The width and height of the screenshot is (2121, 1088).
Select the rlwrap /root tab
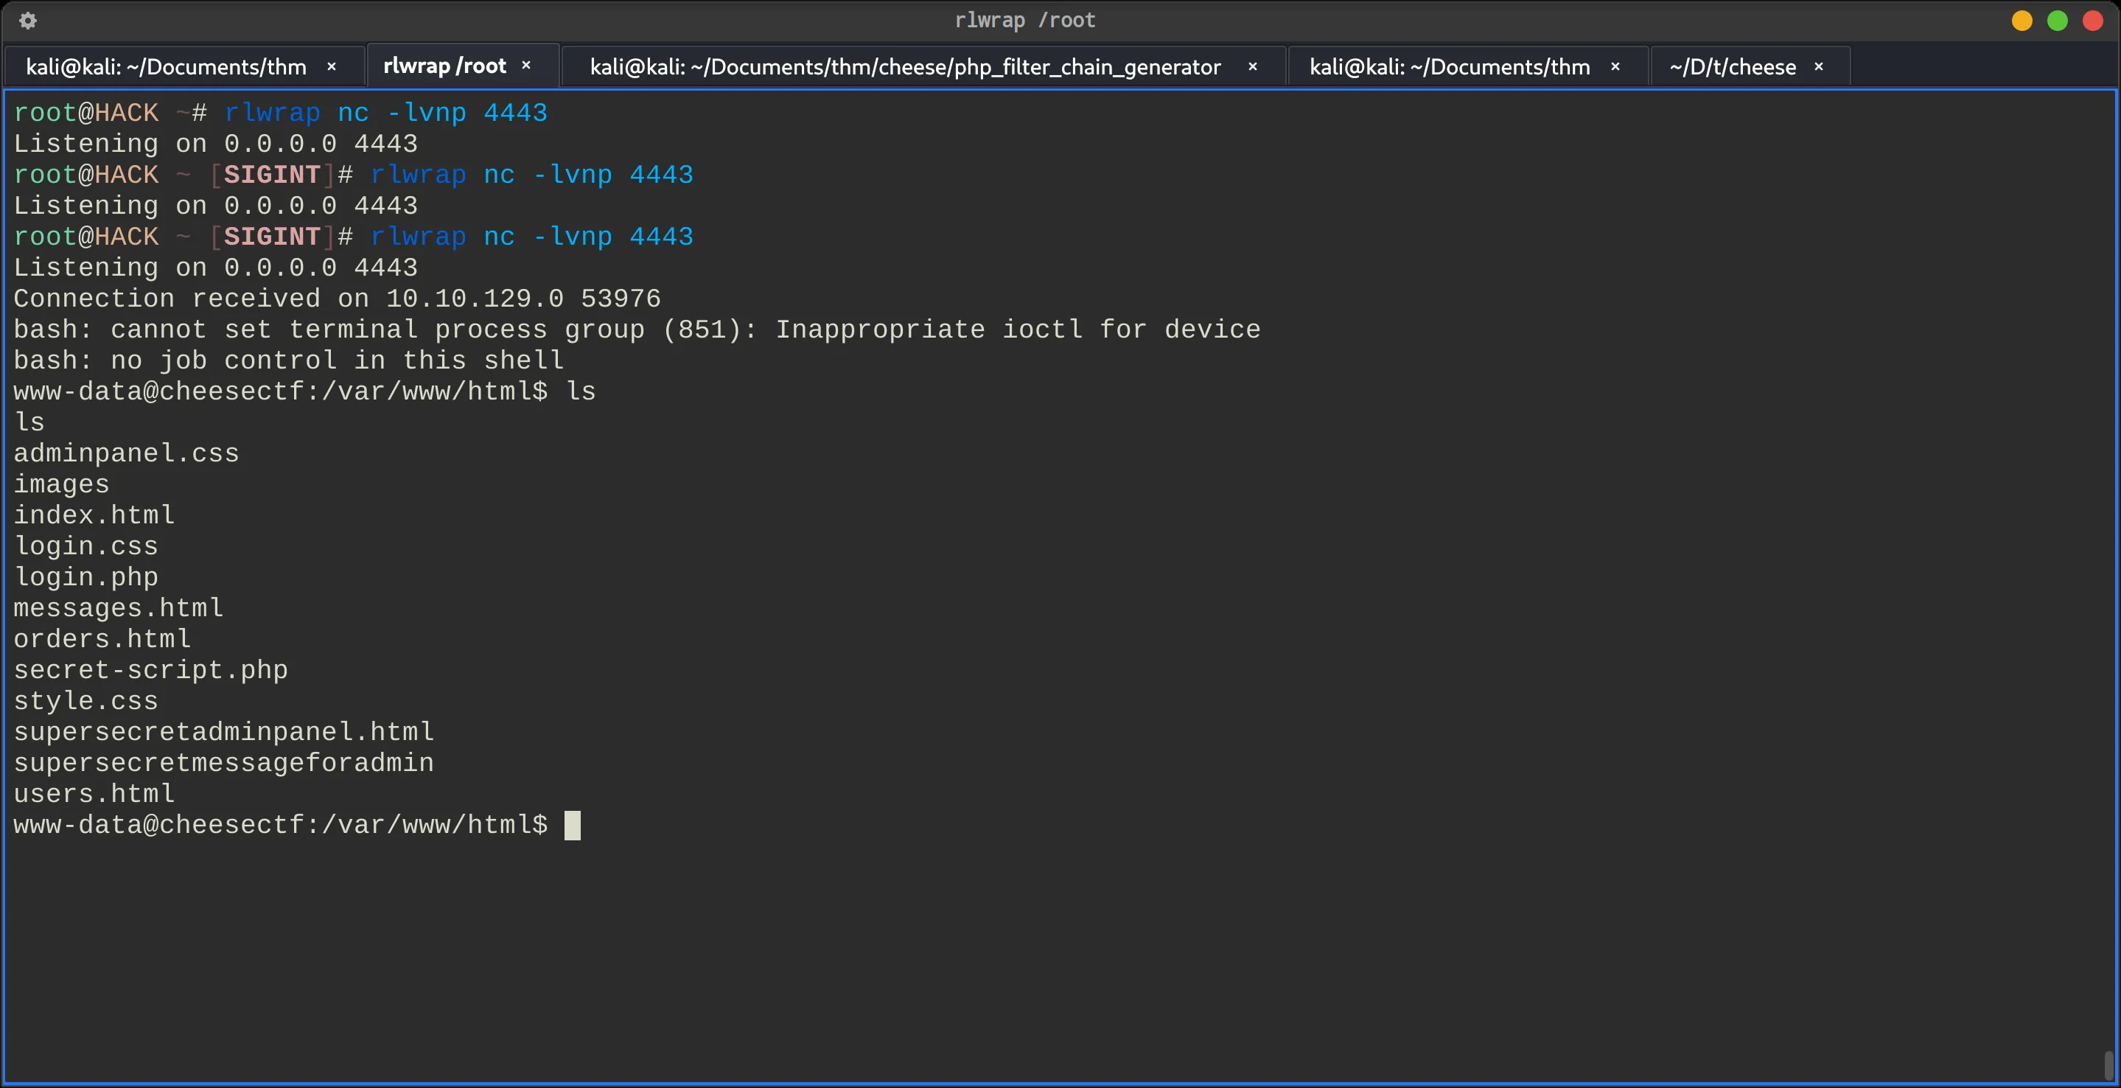coord(444,66)
